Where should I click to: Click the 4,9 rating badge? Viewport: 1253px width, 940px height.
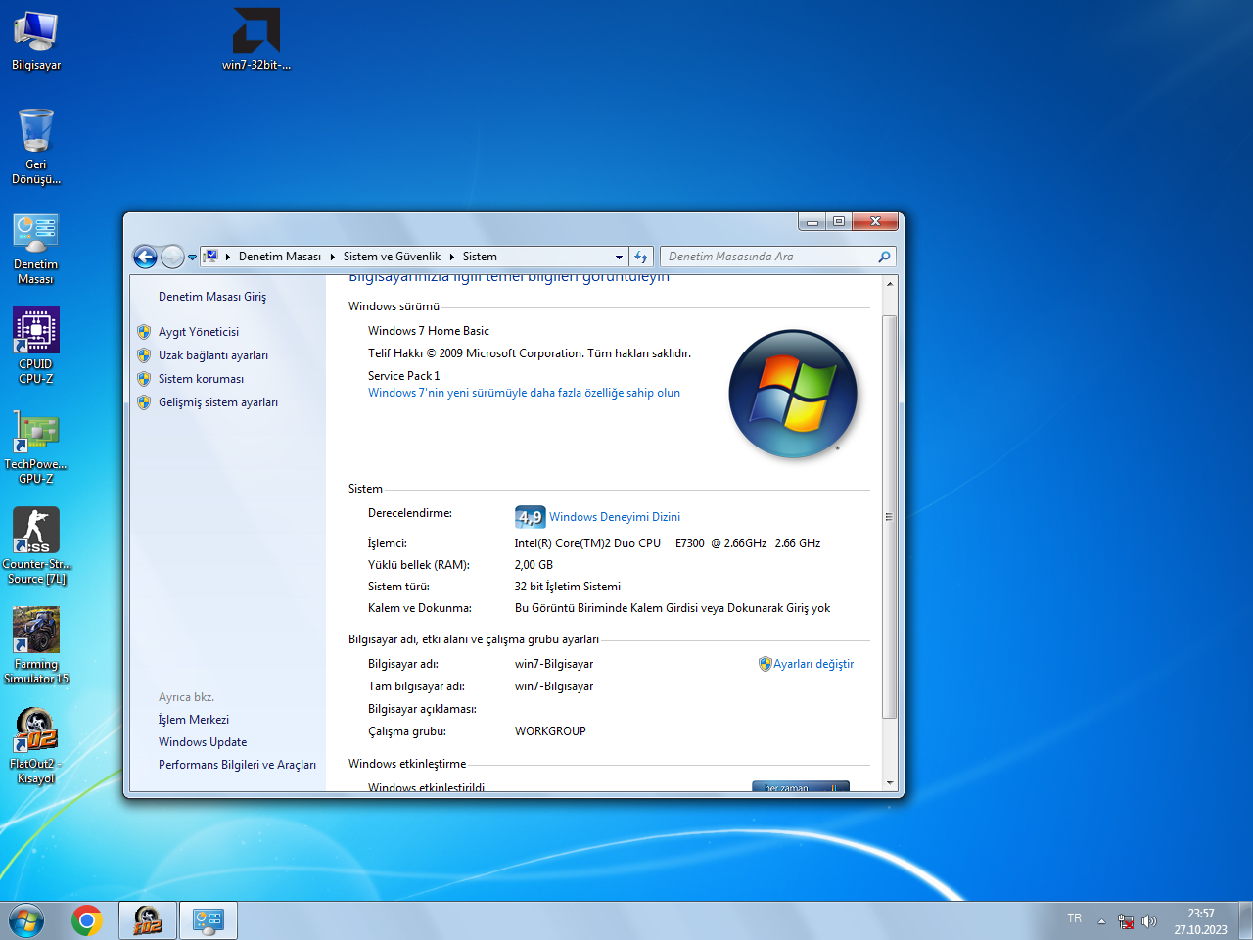(x=530, y=517)
